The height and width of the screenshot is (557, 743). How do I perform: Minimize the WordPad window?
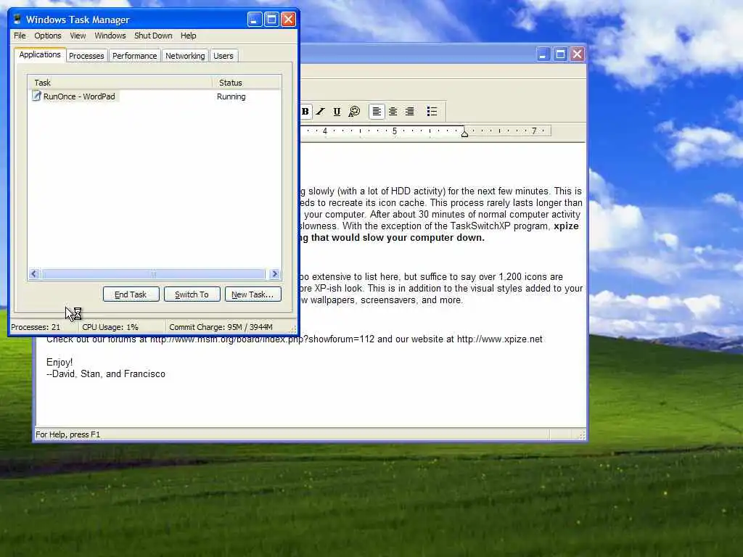(543, 54)
